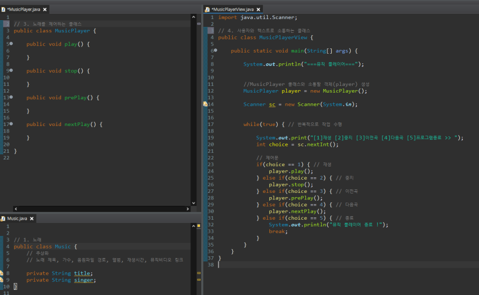
Task: Click the warning icon on line 14
Action: [205, 104]
